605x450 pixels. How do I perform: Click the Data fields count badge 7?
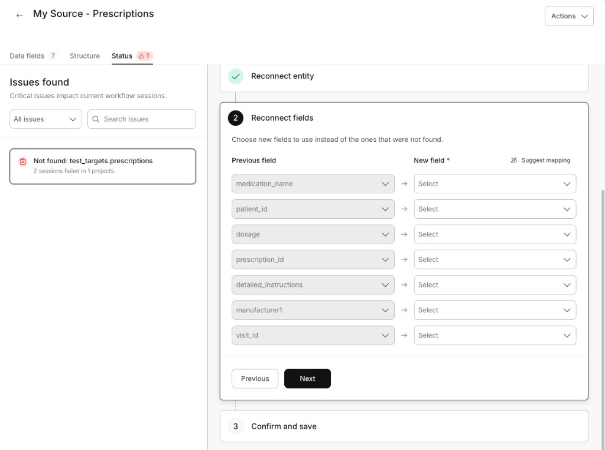pyautogui.click(x=53, y=56)
